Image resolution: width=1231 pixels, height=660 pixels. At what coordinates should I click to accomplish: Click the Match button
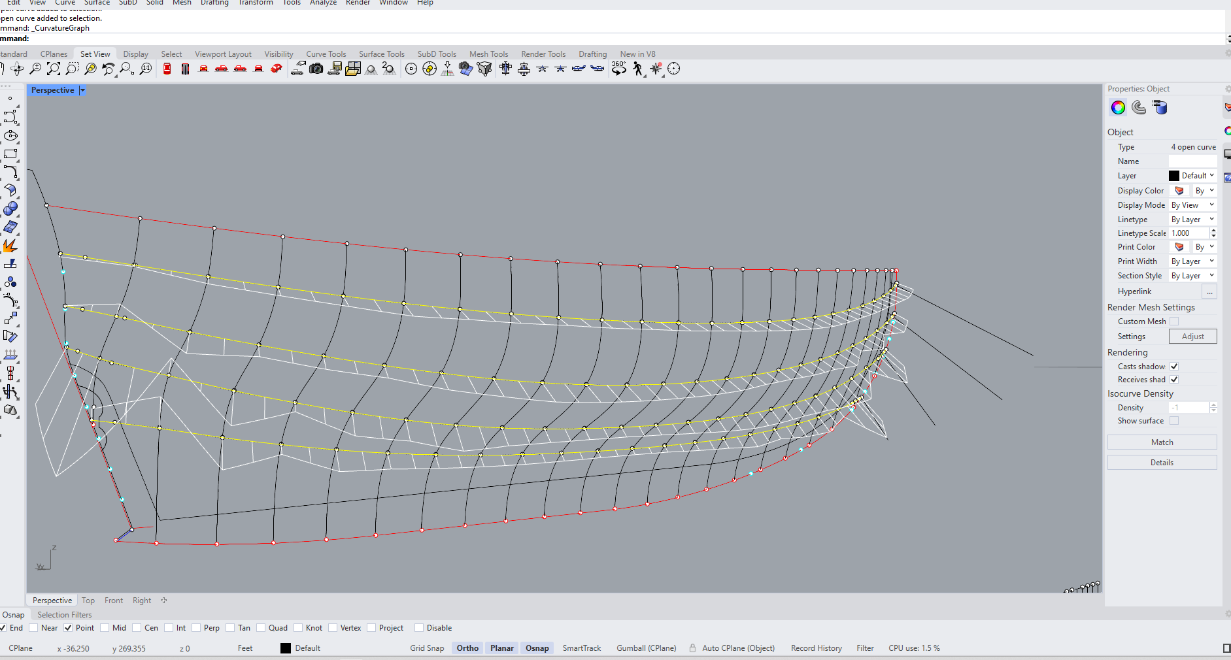click(1162, 442)
